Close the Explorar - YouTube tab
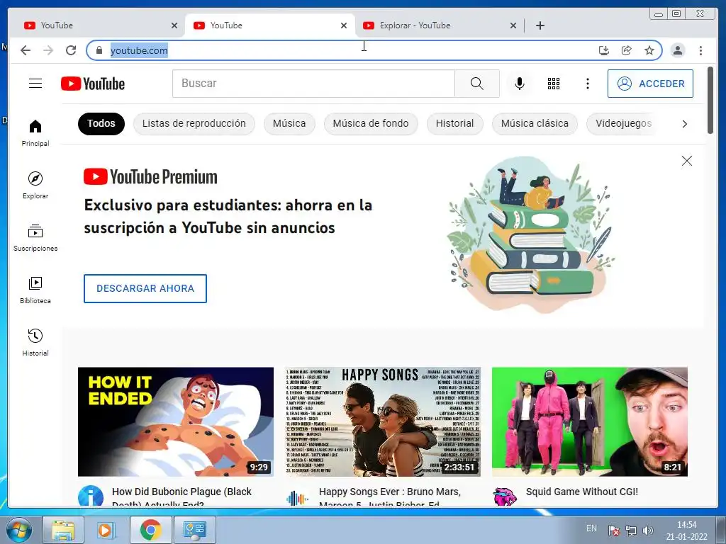This screenshot has width=726, height=544. [513, 25]
